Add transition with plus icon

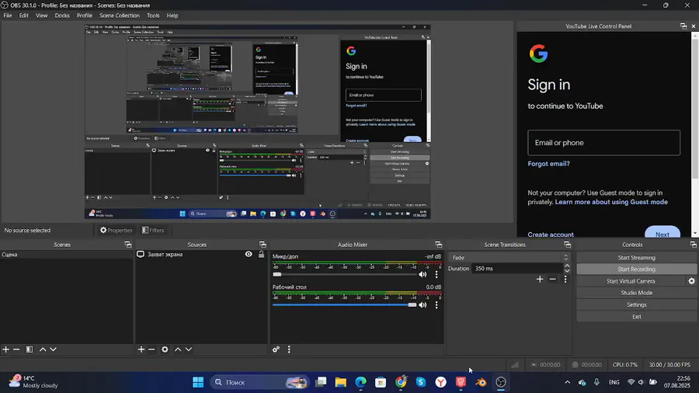click(540, 279)
